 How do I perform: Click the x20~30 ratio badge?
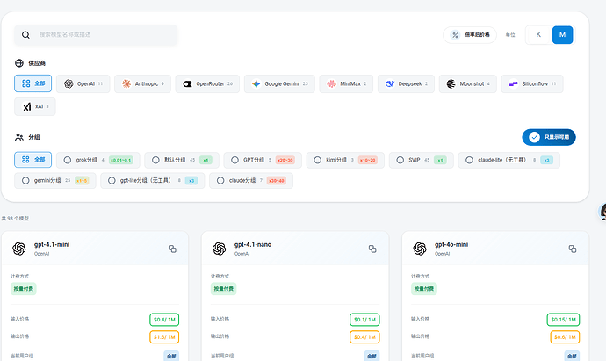(x=285, y=160)
